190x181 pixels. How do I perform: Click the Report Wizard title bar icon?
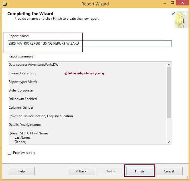coord(5,4)
